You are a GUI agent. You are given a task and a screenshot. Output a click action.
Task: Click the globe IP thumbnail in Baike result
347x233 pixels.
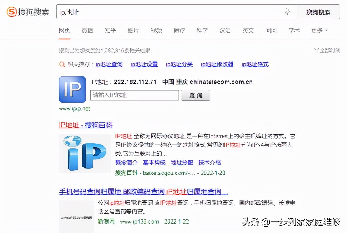point(85,153)
